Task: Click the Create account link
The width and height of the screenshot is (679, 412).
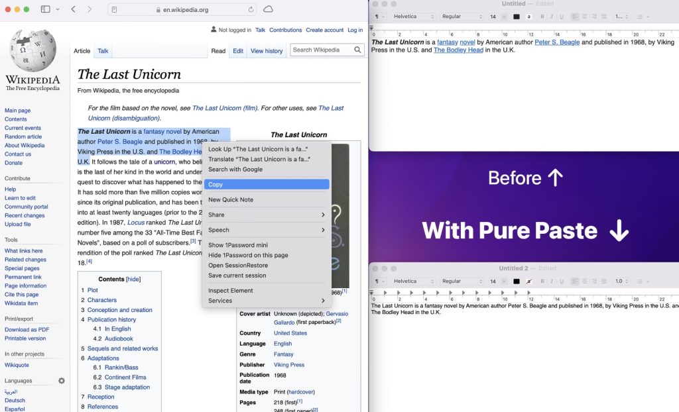Action: [324, 30]
